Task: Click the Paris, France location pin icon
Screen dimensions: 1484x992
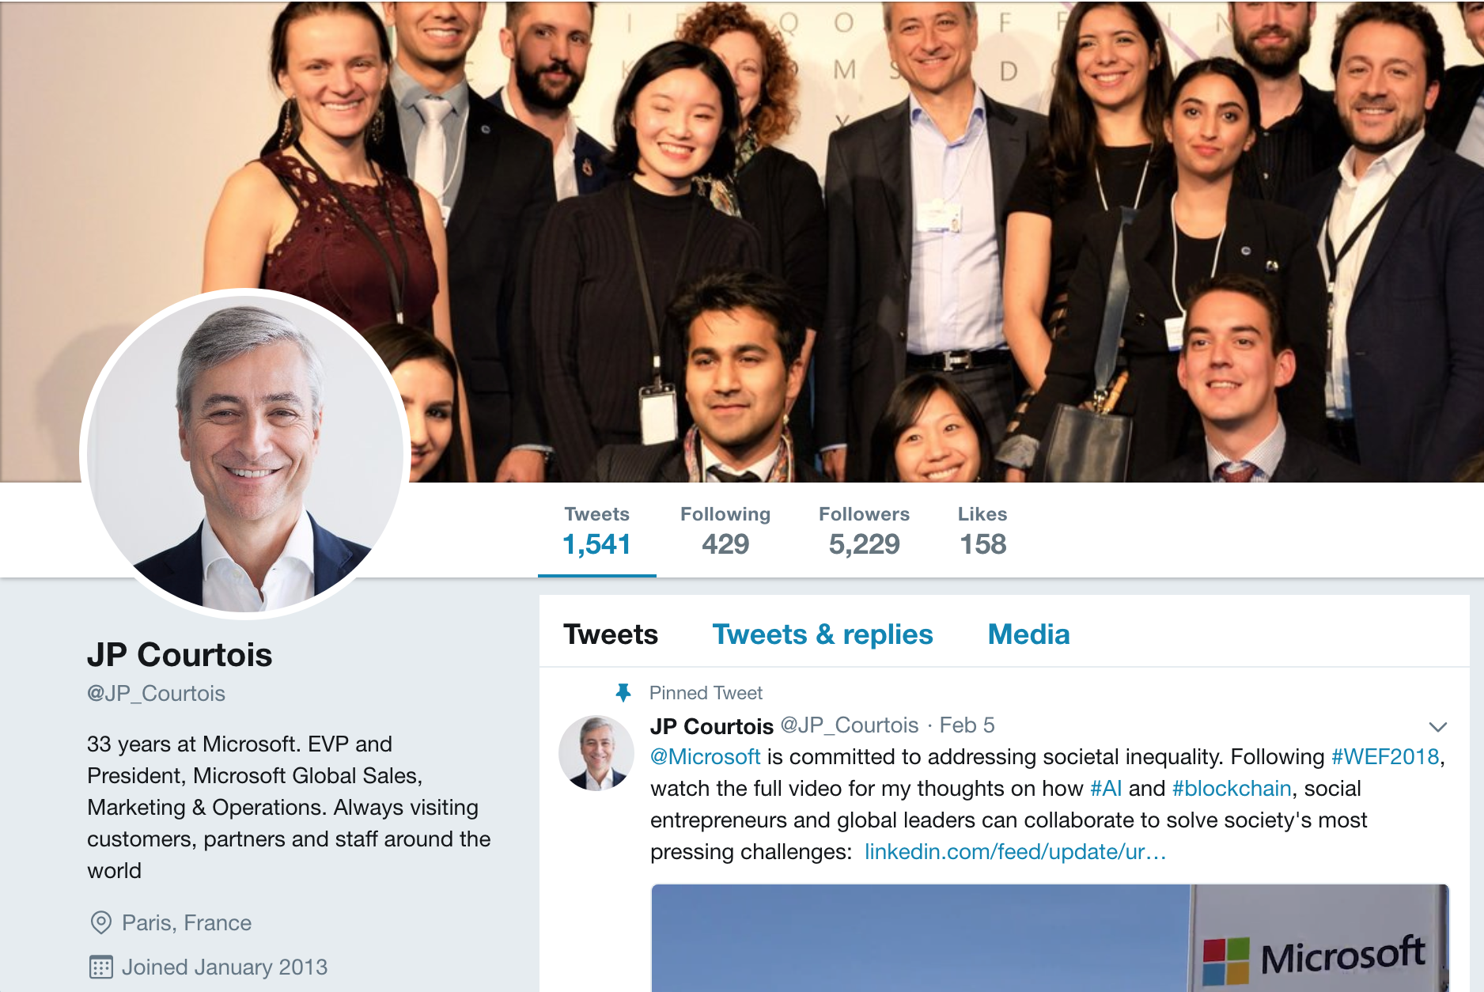Action: 101,922
